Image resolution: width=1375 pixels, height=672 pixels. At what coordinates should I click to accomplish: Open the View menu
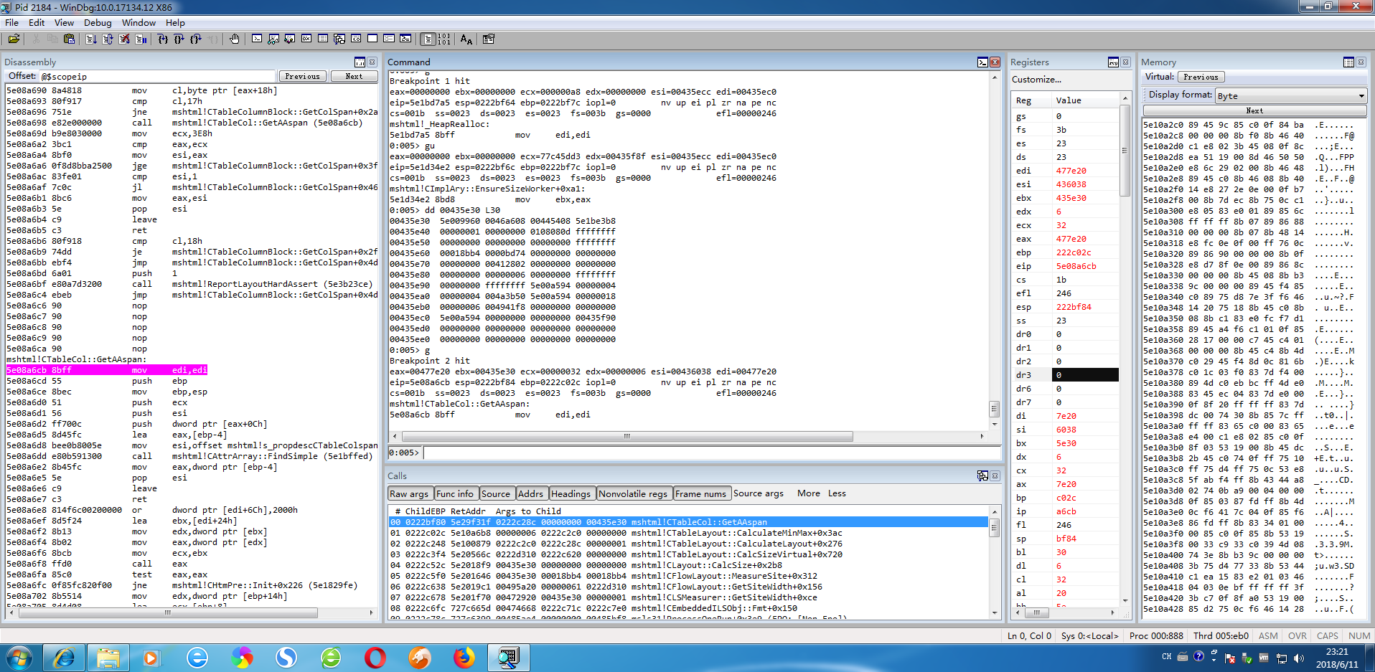point(64,22)
